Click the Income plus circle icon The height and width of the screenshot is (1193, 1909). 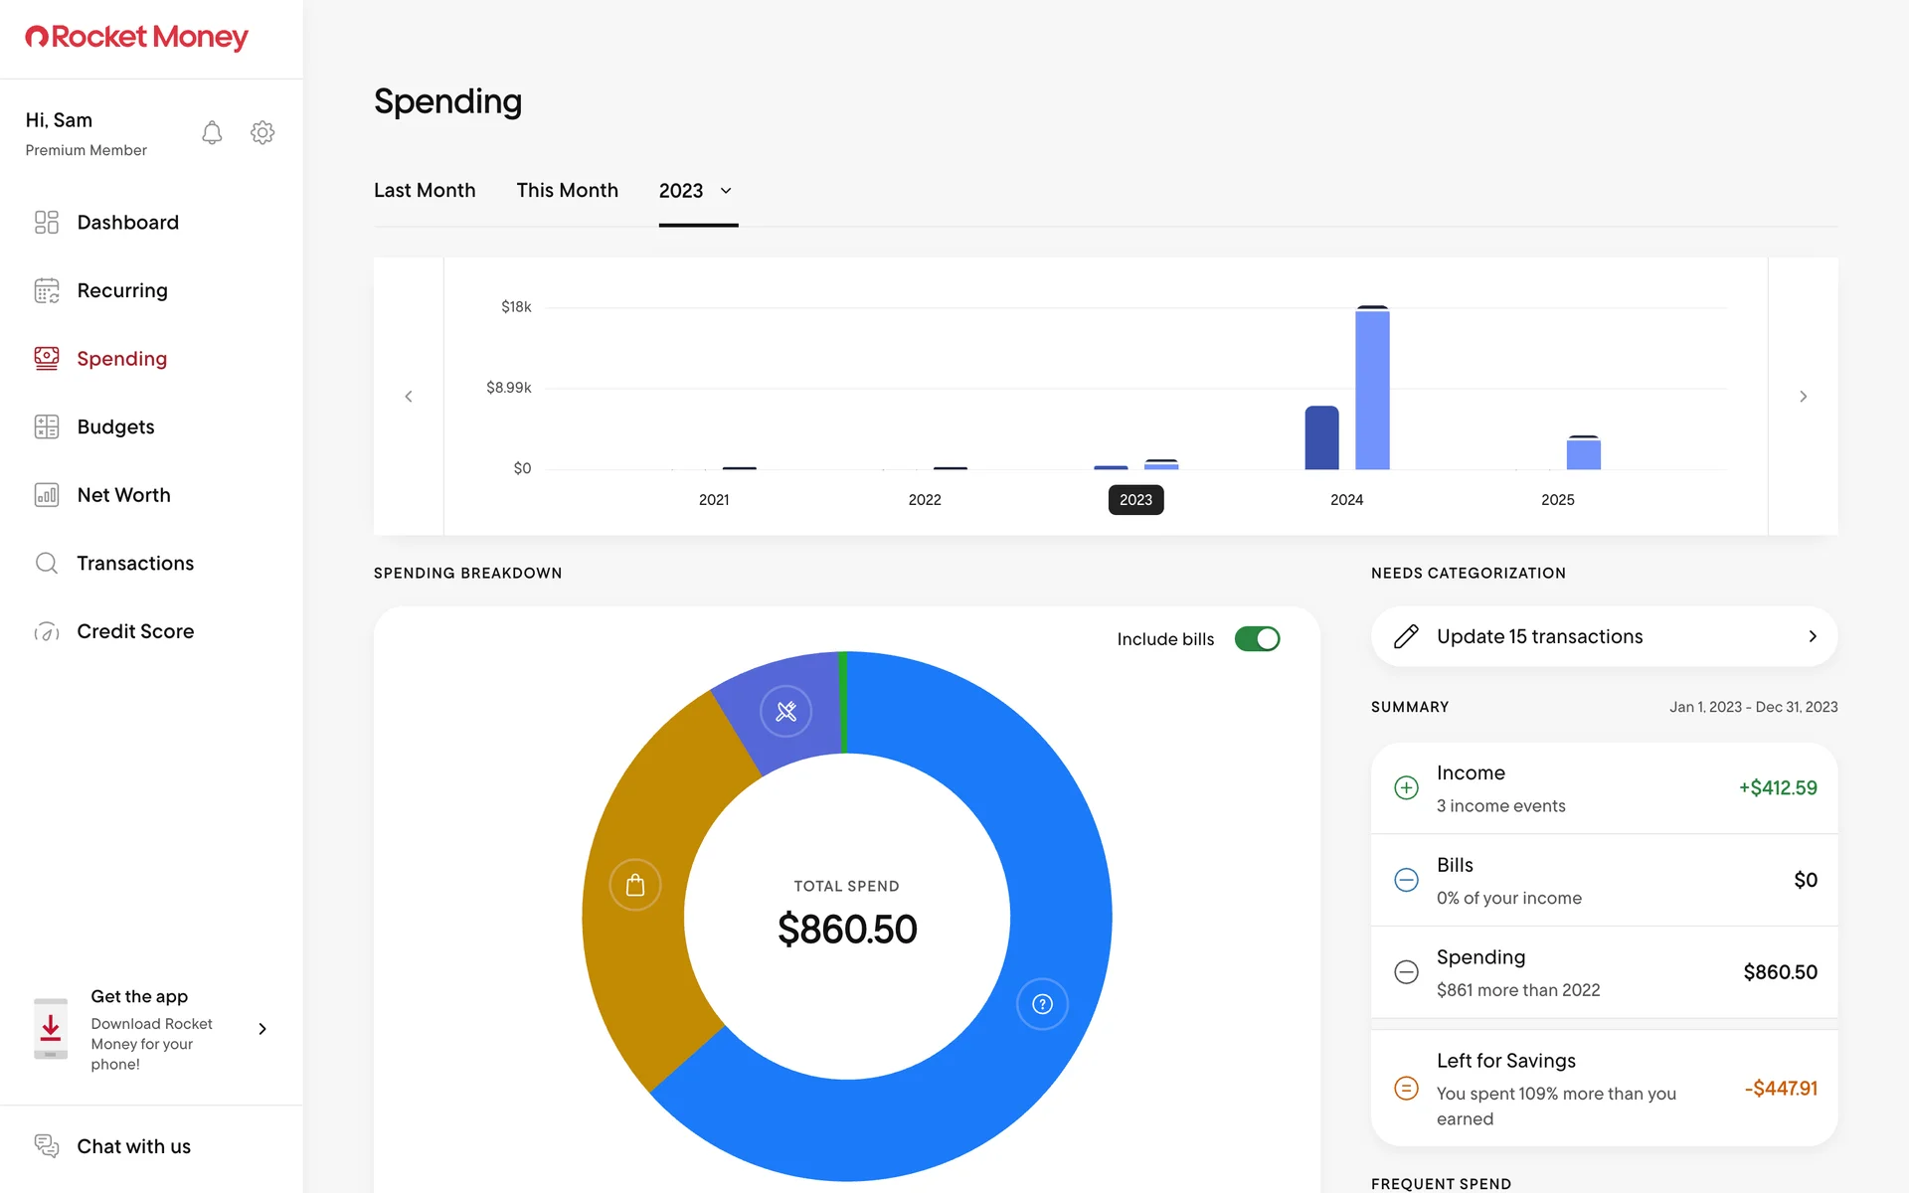click(1406, 788)
